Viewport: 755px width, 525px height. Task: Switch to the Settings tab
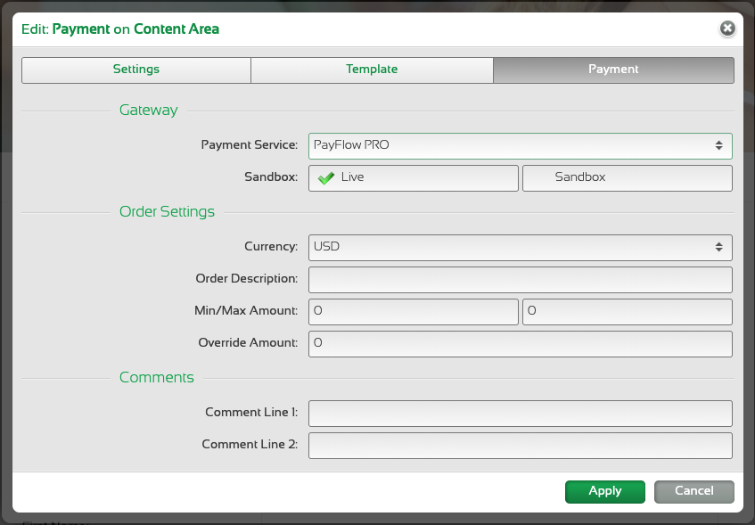tap(136, 70)
